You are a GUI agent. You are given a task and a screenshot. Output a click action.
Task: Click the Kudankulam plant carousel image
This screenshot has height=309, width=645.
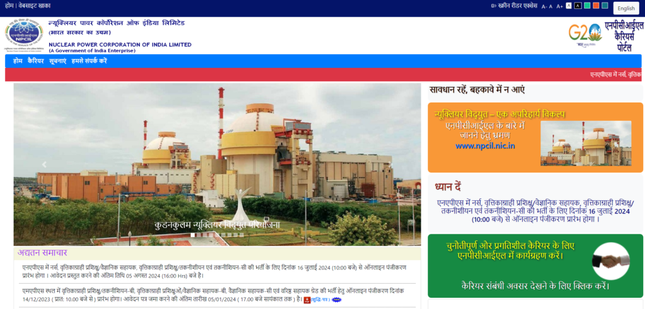click(x=217, y=164)
